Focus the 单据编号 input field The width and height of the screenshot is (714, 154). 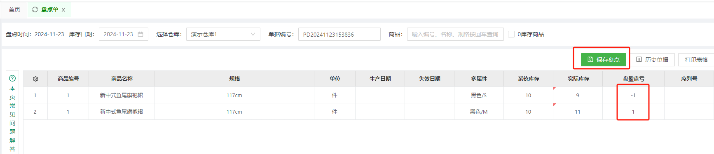(339, 34)
